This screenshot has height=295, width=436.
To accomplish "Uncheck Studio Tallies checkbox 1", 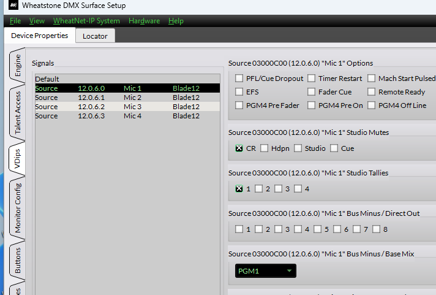I will tap(239, 188).
